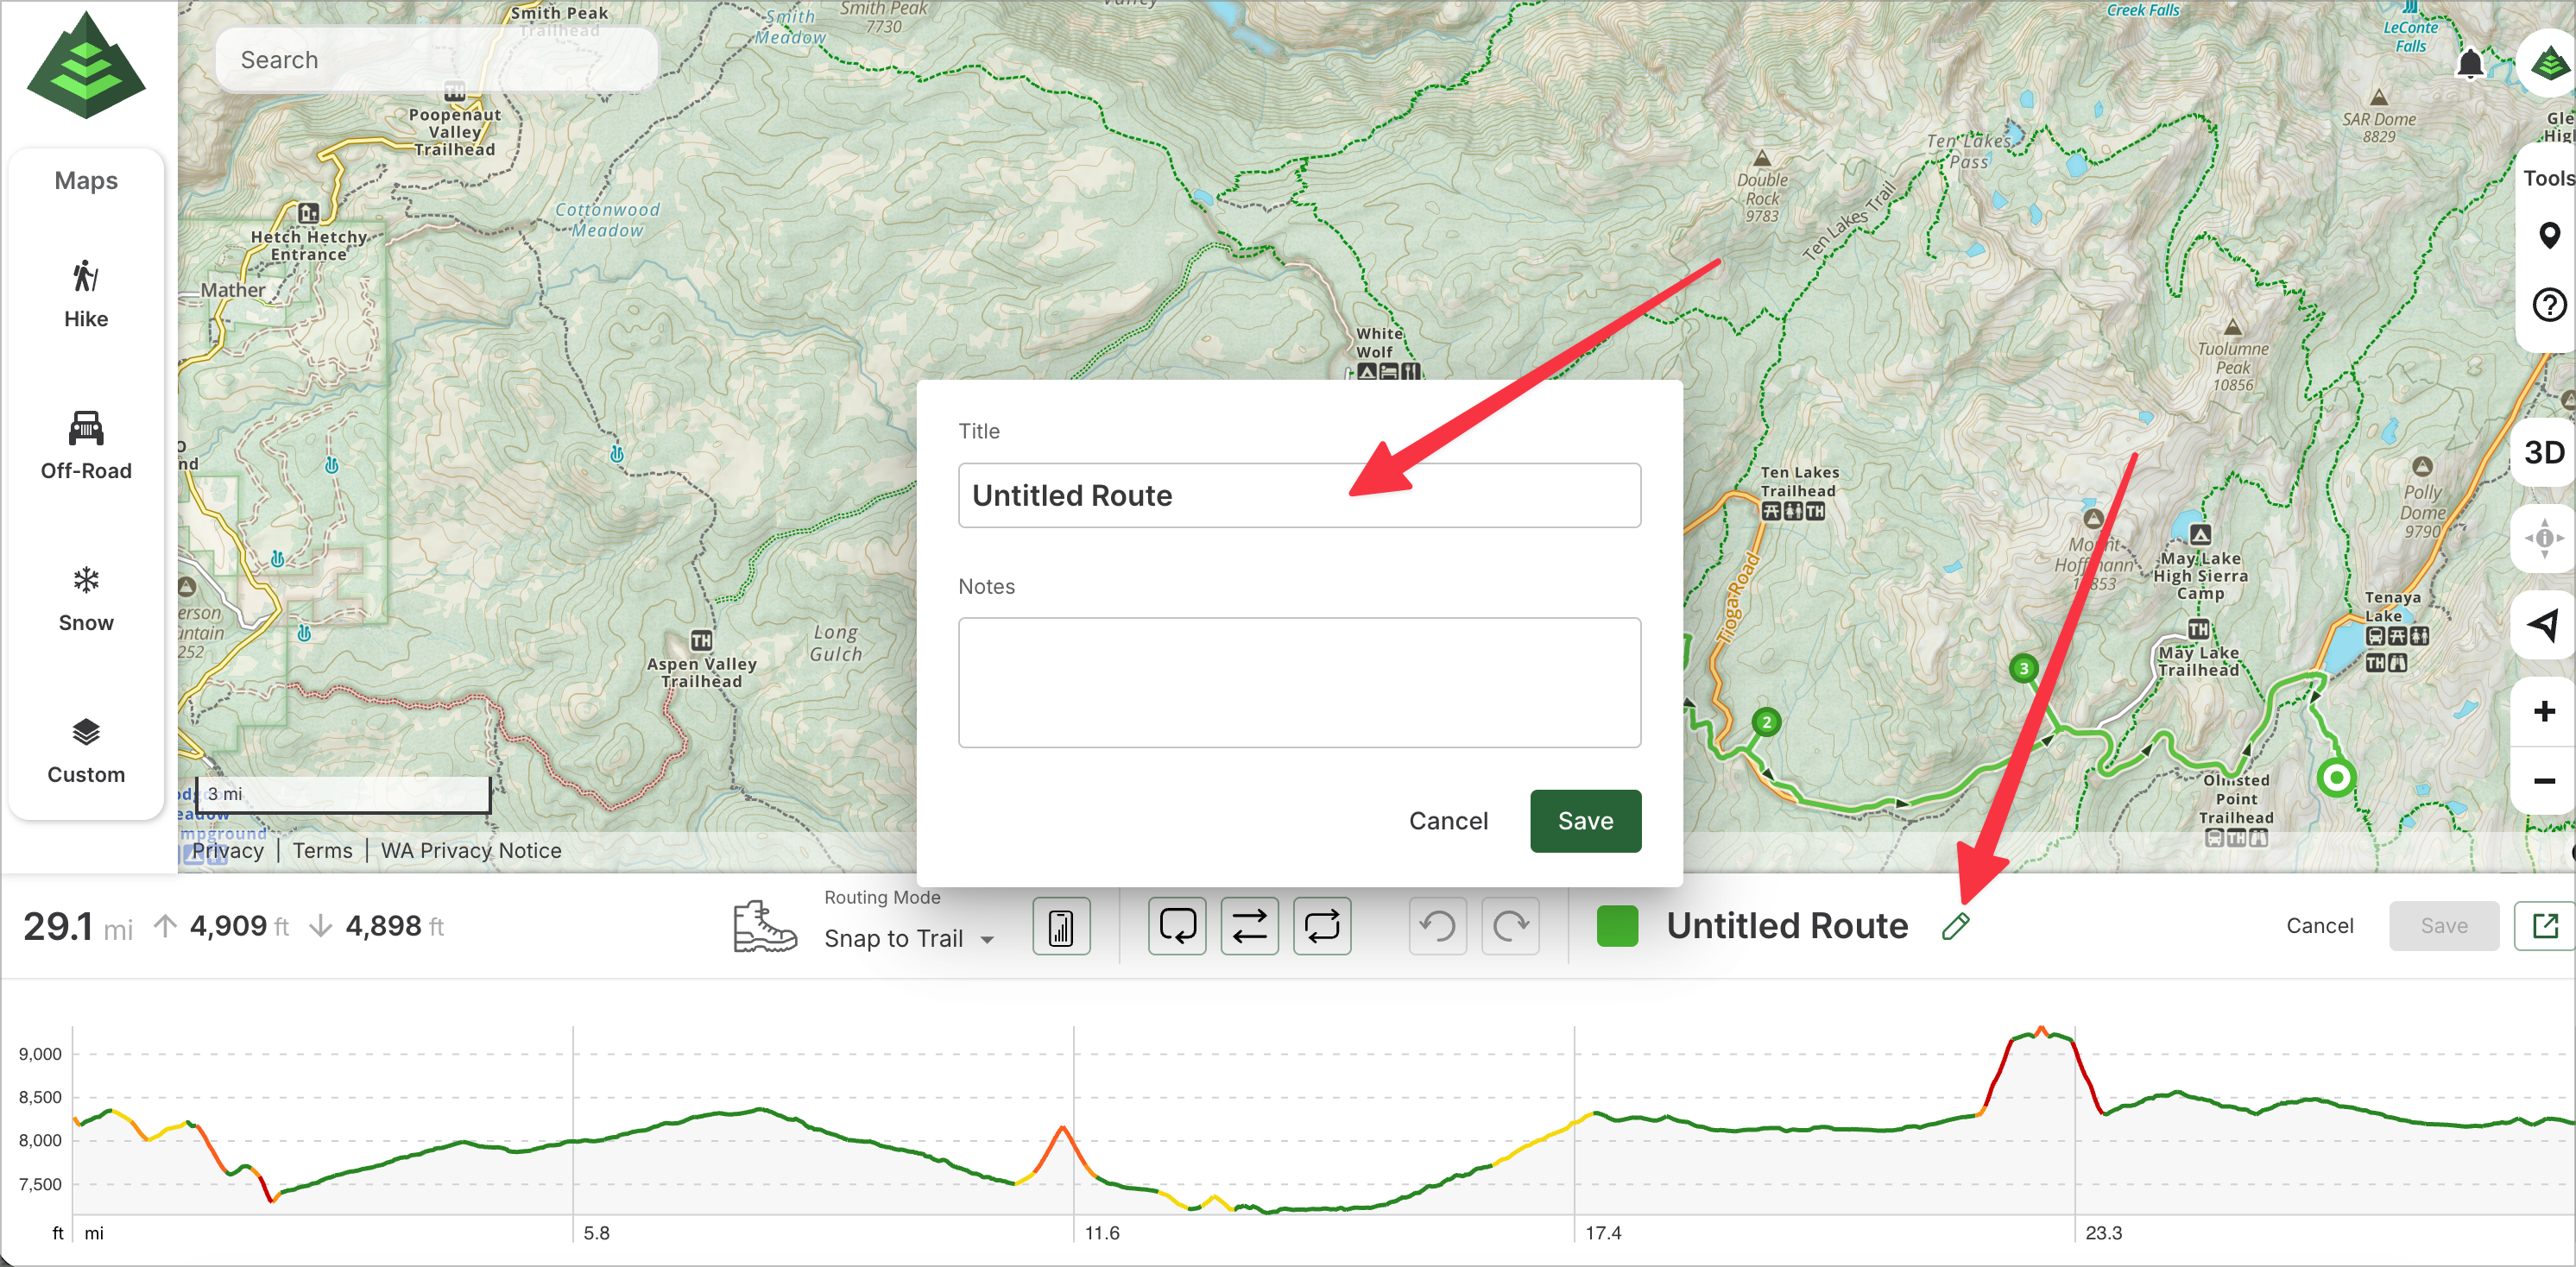Toggle the elevation profile chart button
The height and width of the screenshot is (1267, 2576).
coord(1061,926)
